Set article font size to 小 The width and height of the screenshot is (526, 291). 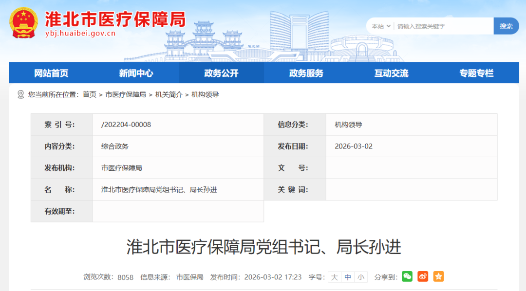coord(360,276)
